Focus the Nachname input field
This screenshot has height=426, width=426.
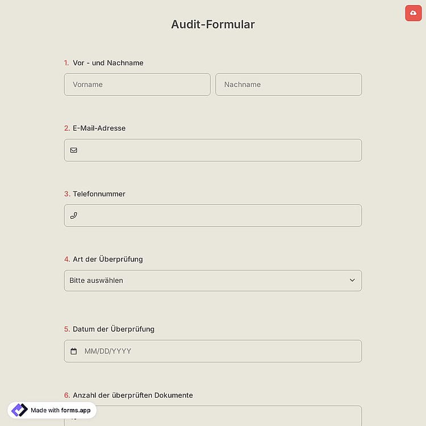pyautogui.click(x=289, y=85)
